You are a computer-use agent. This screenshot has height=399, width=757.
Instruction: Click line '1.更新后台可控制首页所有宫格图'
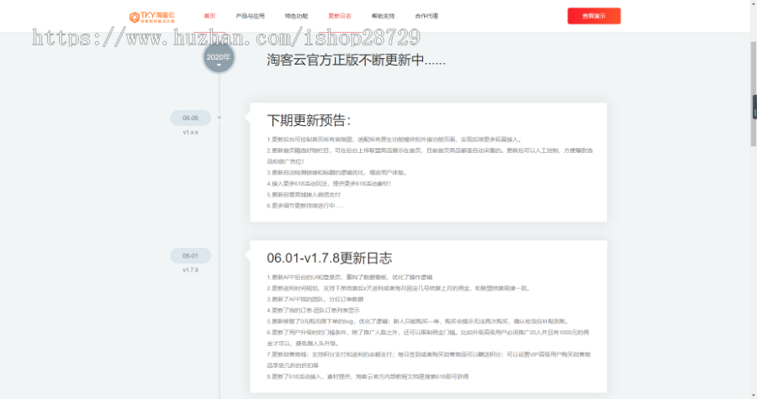pyautogui.click(x=394, y=139)
